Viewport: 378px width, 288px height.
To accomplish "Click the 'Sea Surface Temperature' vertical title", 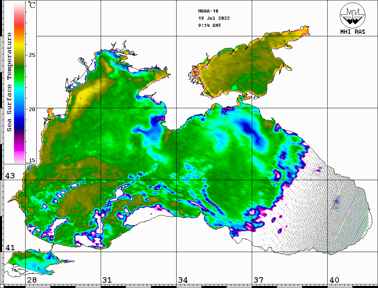I will [x=9, y=82].
